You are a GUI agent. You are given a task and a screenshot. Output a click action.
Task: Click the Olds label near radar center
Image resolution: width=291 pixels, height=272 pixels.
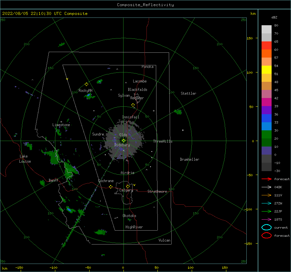coord(123,135)
